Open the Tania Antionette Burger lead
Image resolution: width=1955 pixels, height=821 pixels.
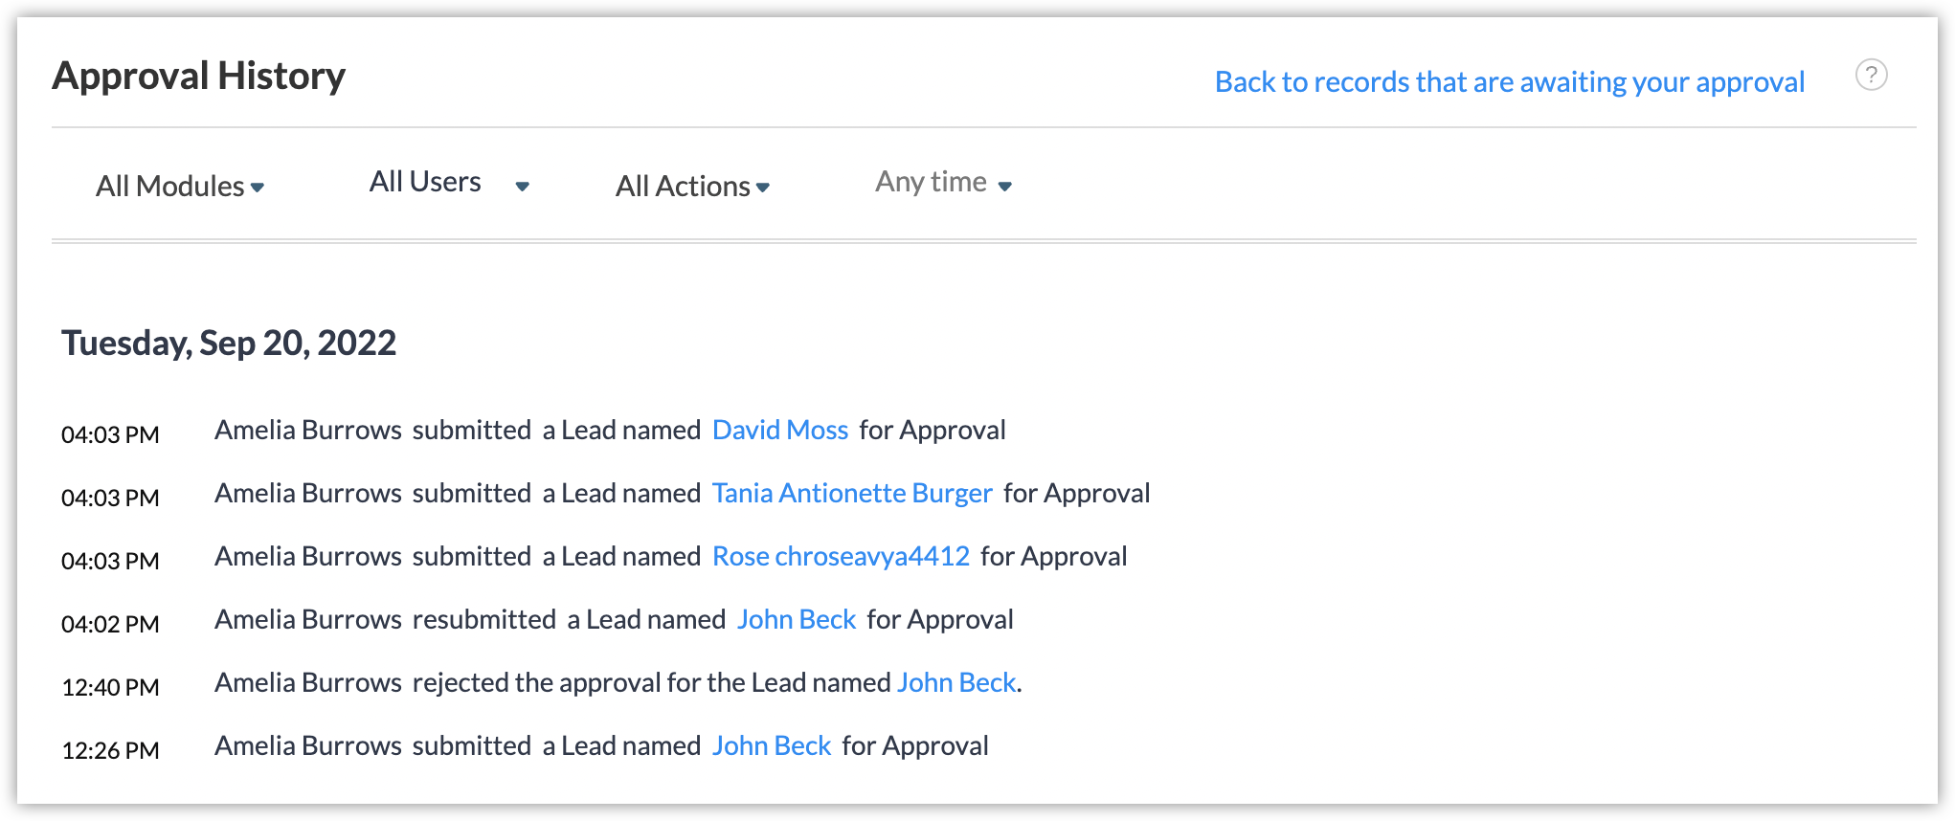pyautogui.click(x=851, y=494)
